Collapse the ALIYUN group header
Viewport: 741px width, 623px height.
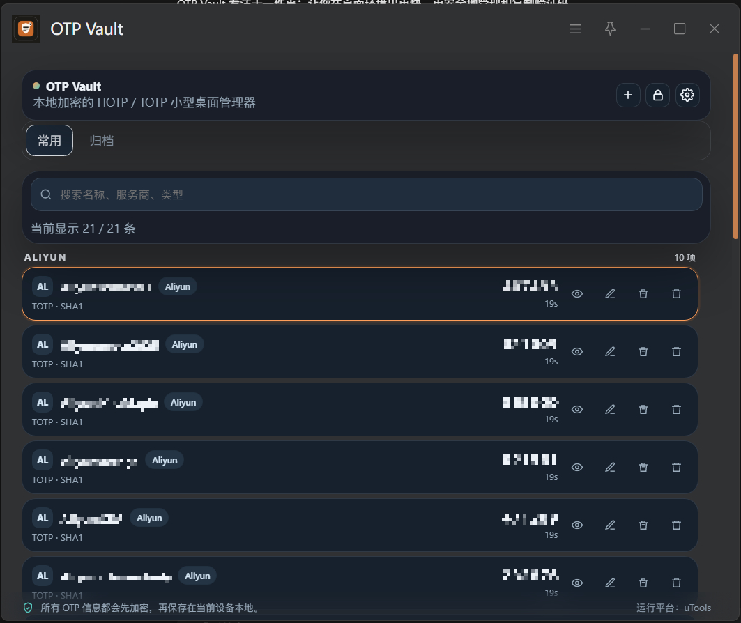45,257
